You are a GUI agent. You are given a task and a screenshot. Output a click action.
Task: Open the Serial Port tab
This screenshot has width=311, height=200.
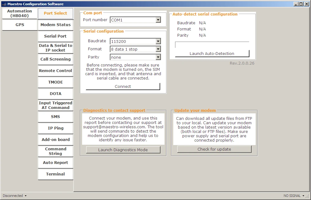(x=55, y=36)
